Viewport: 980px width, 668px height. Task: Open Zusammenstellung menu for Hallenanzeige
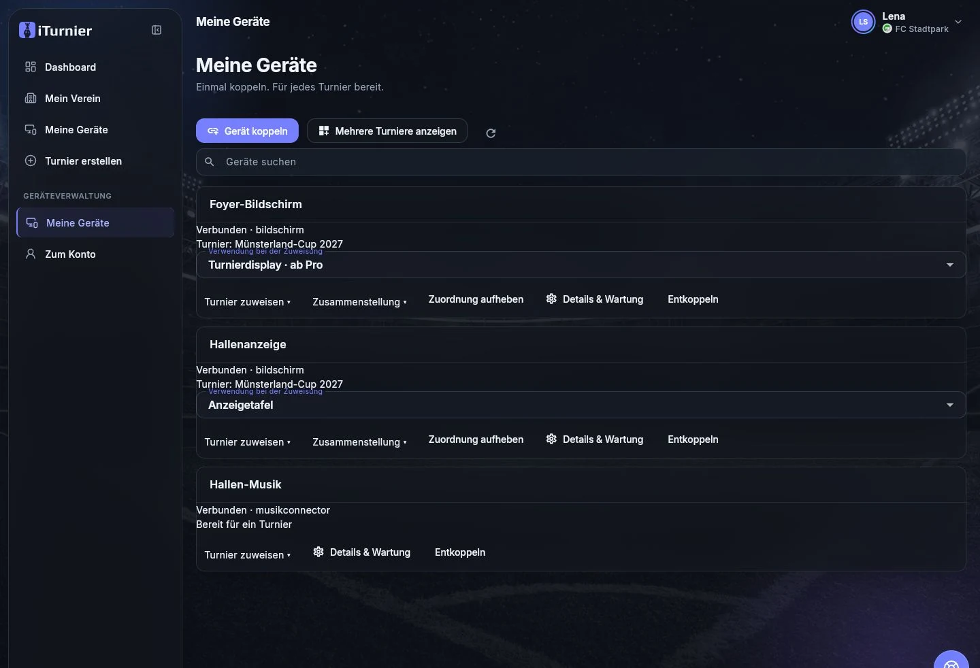point(359,441)
